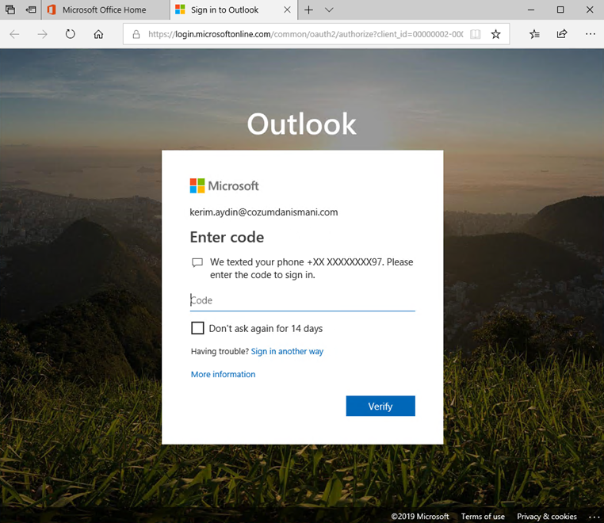Set these tabs aside icon
This screenshot has width=604, height=523.
click(x=31, y=10)
